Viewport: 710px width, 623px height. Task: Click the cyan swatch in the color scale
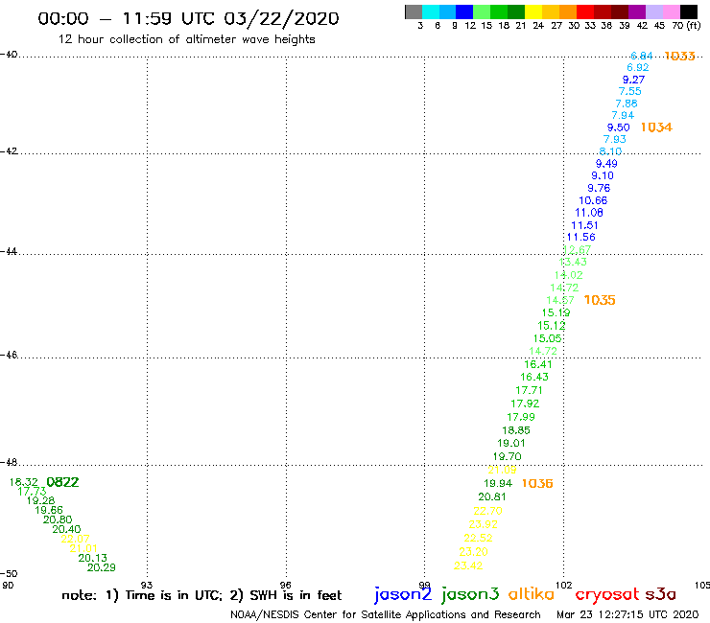tap(431, 12)
